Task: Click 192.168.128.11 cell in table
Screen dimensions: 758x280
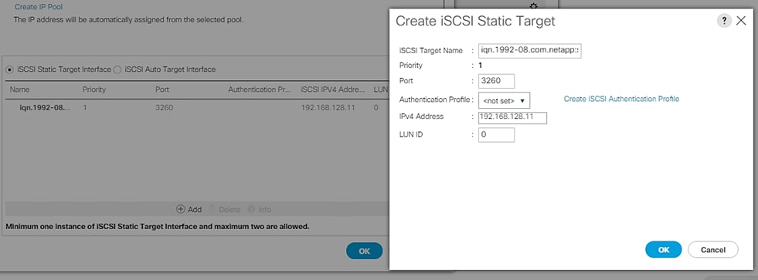Action: [x=328, y=108]
